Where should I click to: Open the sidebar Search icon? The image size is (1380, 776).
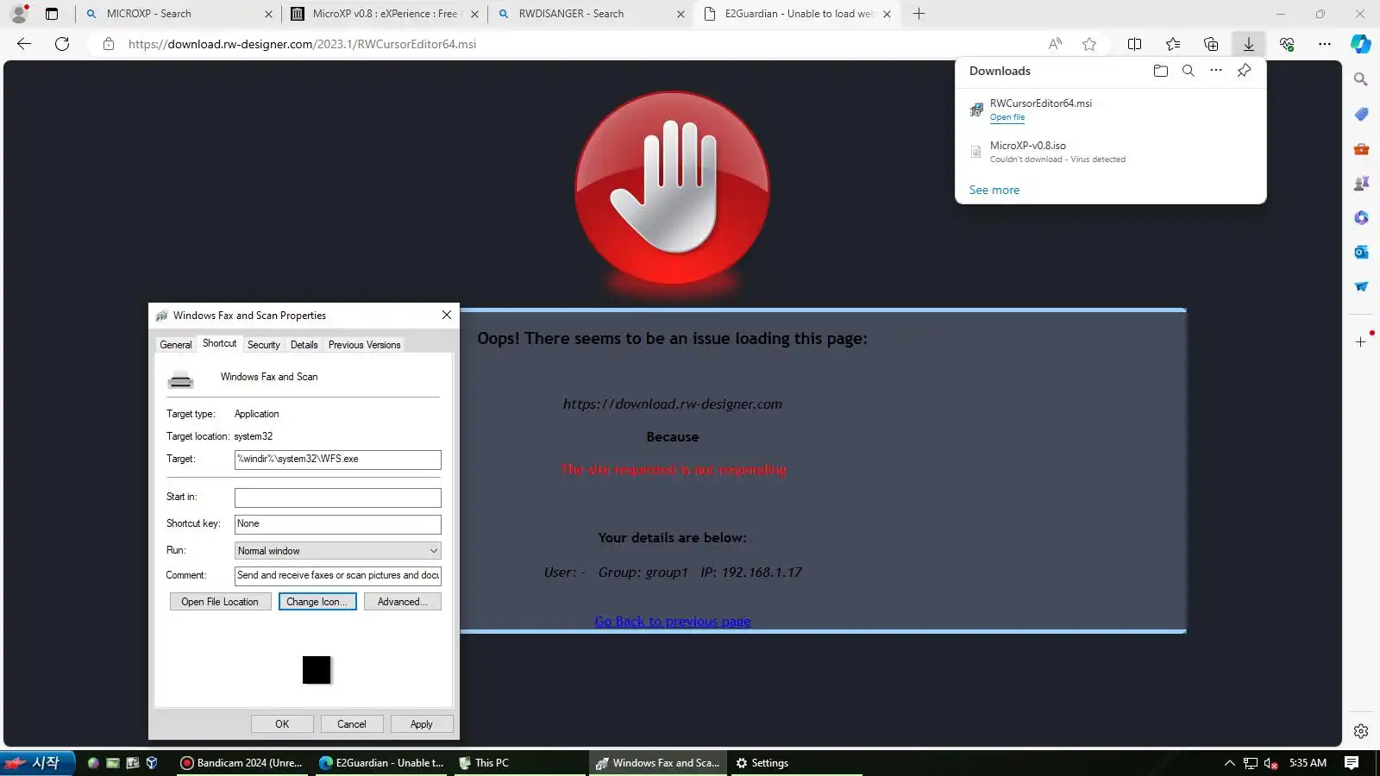[1361, 79]
